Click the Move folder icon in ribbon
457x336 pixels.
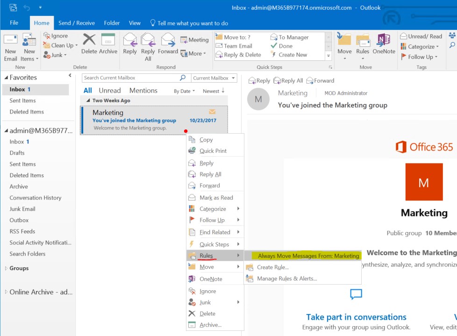click(344, 39)
